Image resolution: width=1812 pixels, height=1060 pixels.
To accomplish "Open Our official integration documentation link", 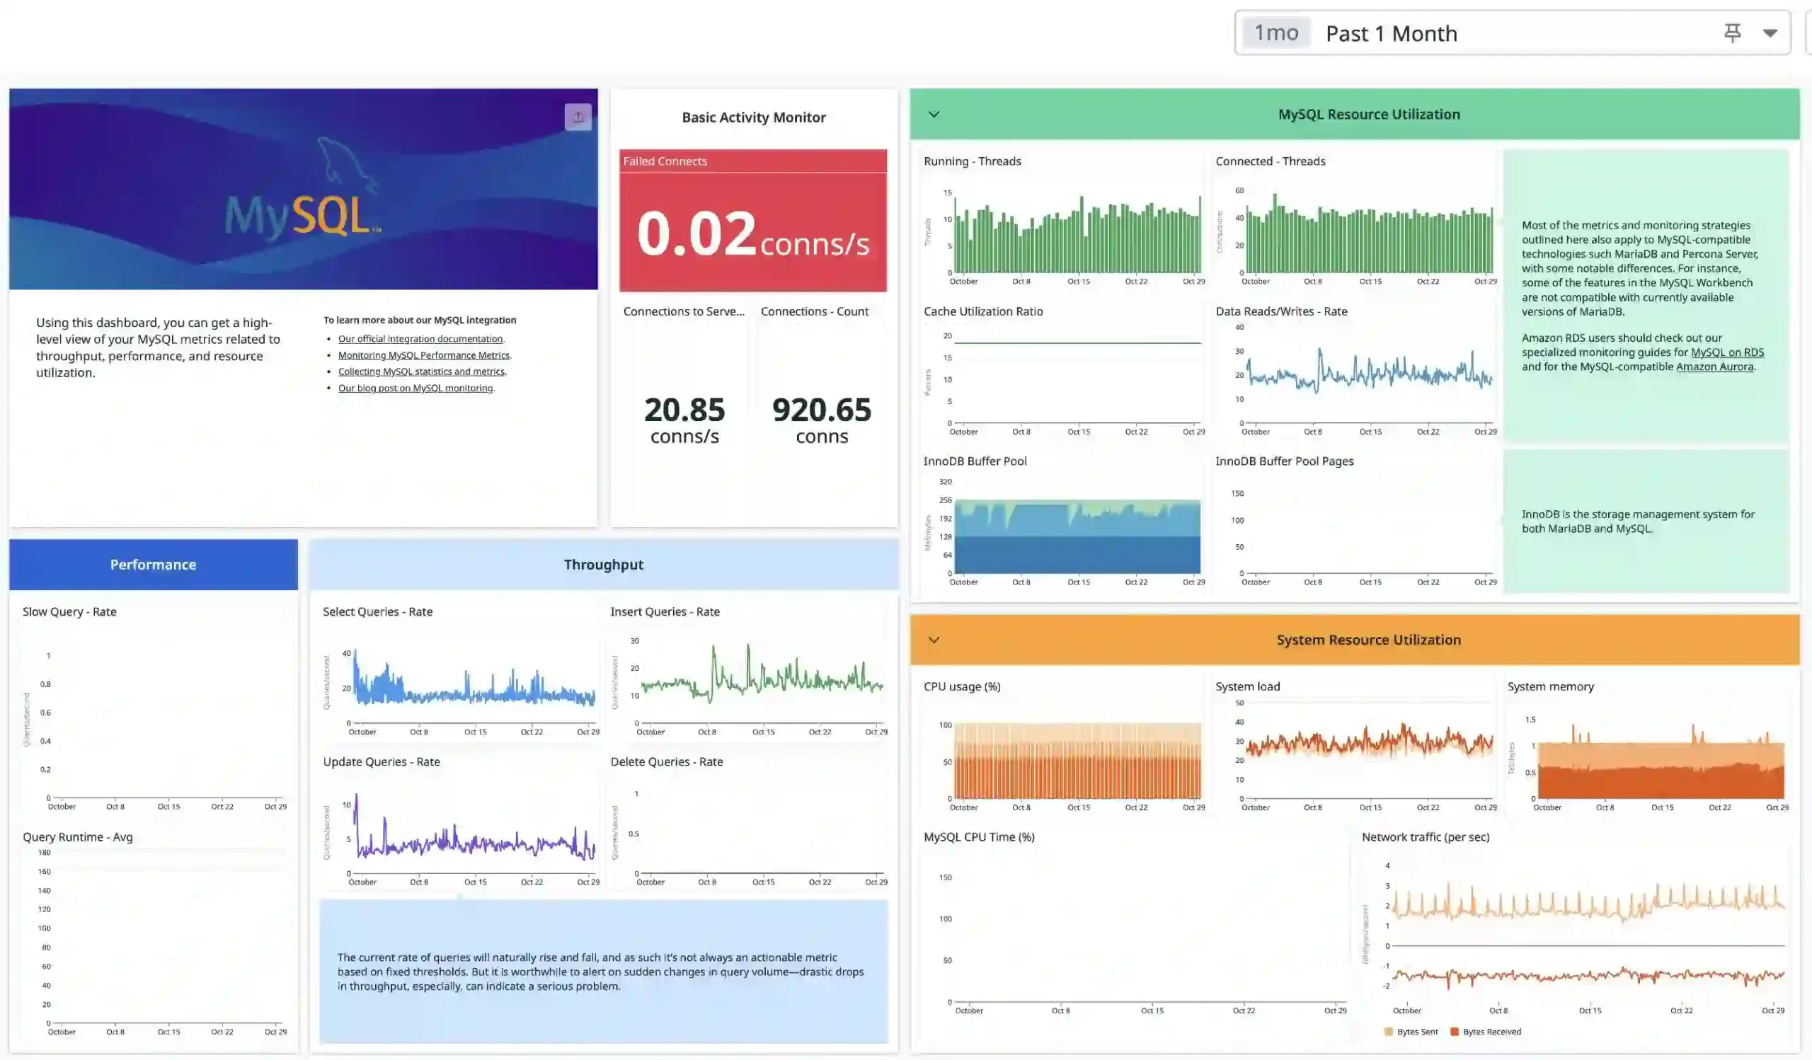I will pos(420,338).
